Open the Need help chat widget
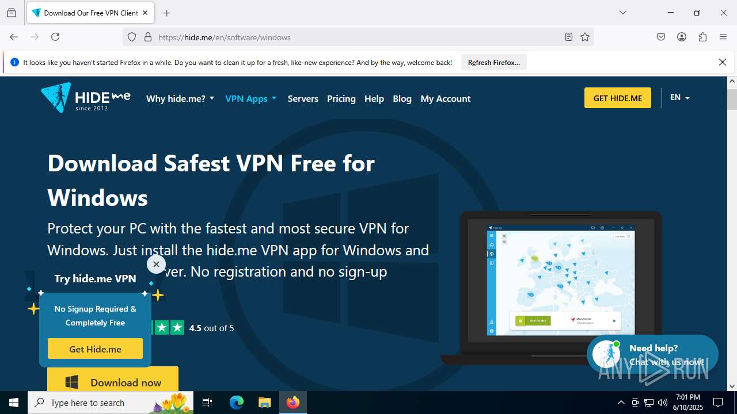The image size is (737, 414). [x=652, y=355]
